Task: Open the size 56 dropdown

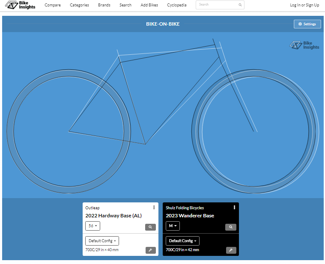Action: [x=92, y=225]
